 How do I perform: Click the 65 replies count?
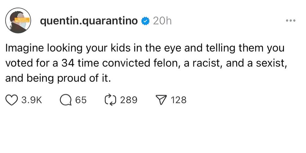point(81,100)
